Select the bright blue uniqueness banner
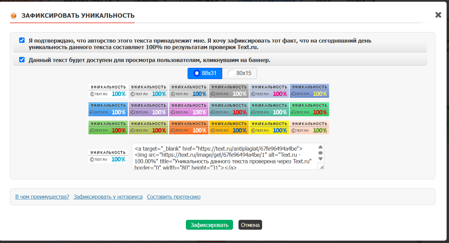 [108, 109]
